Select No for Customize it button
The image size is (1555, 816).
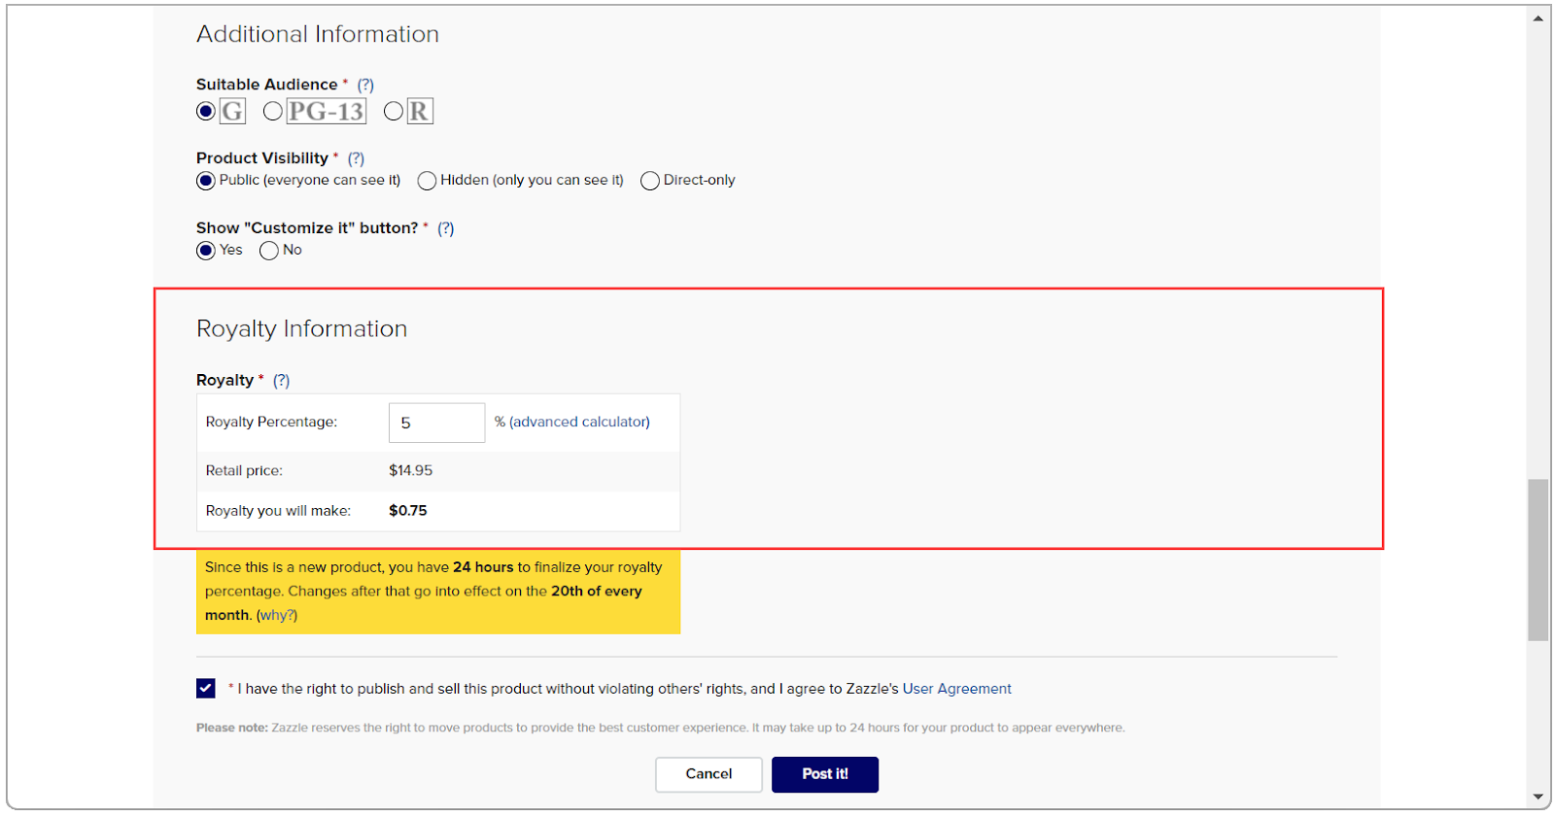[x=269, y=251]
